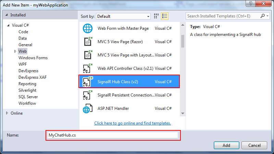
Task: Expand the Online section
Action: pos(8,113)
